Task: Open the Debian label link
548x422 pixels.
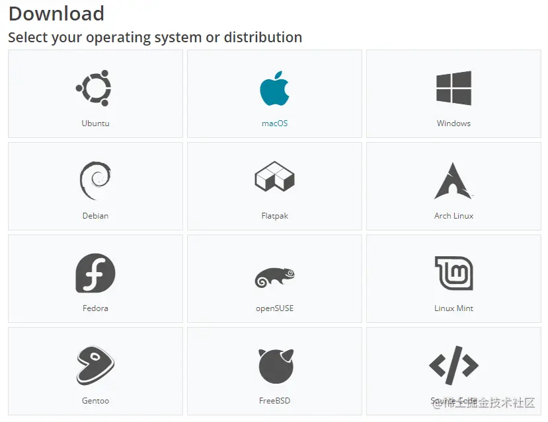Action: 95,216
